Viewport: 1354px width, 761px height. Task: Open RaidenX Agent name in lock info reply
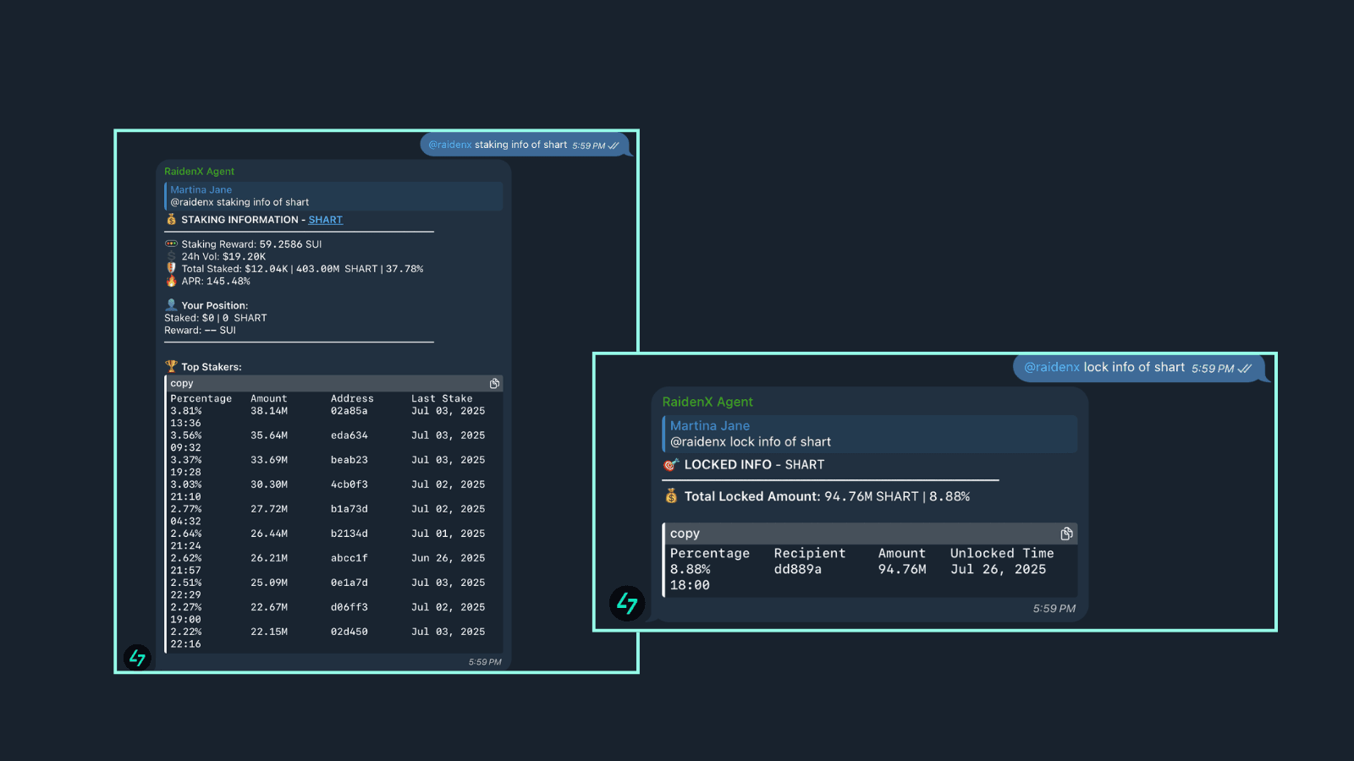pyautogui.click(x=707, y=402)
